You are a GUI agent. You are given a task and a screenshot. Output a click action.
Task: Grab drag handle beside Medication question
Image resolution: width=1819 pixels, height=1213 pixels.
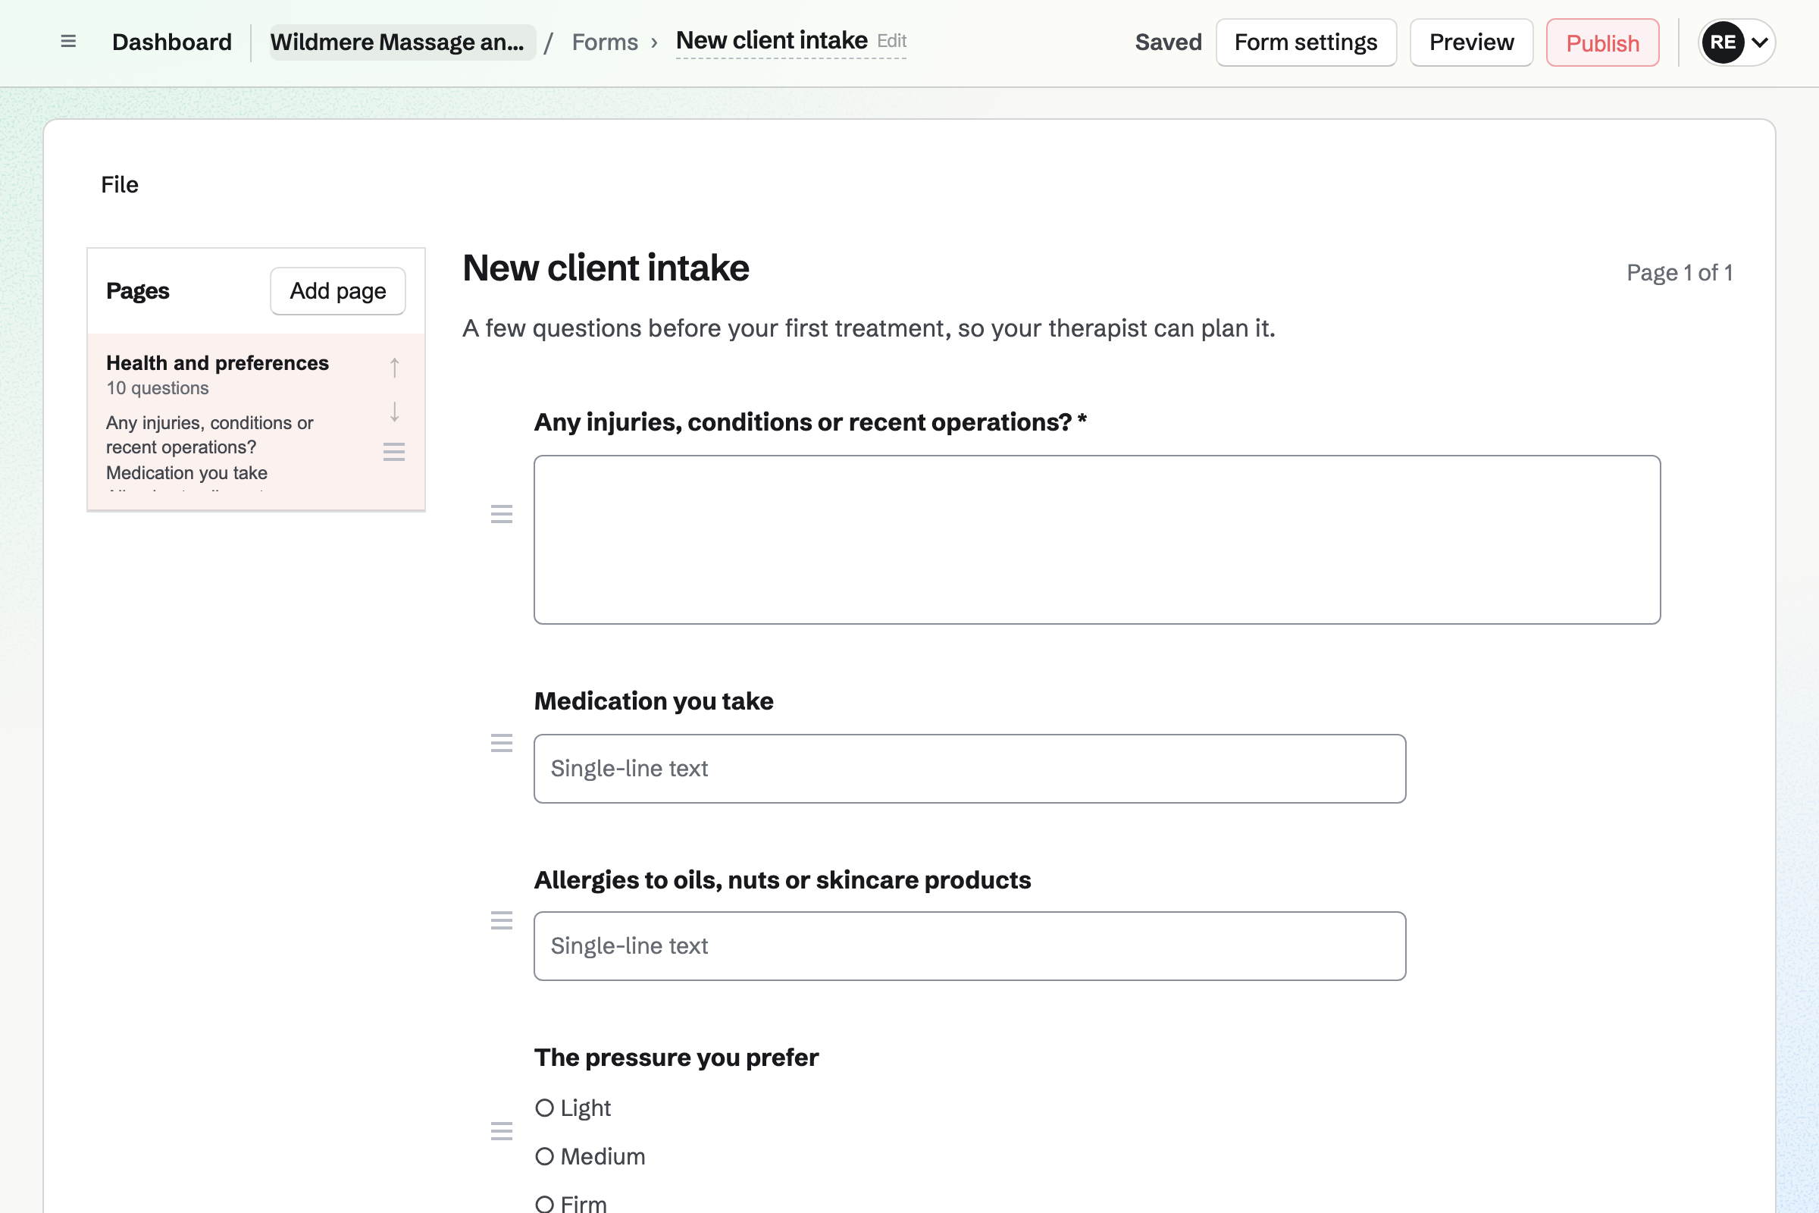(x=502, y=744)
